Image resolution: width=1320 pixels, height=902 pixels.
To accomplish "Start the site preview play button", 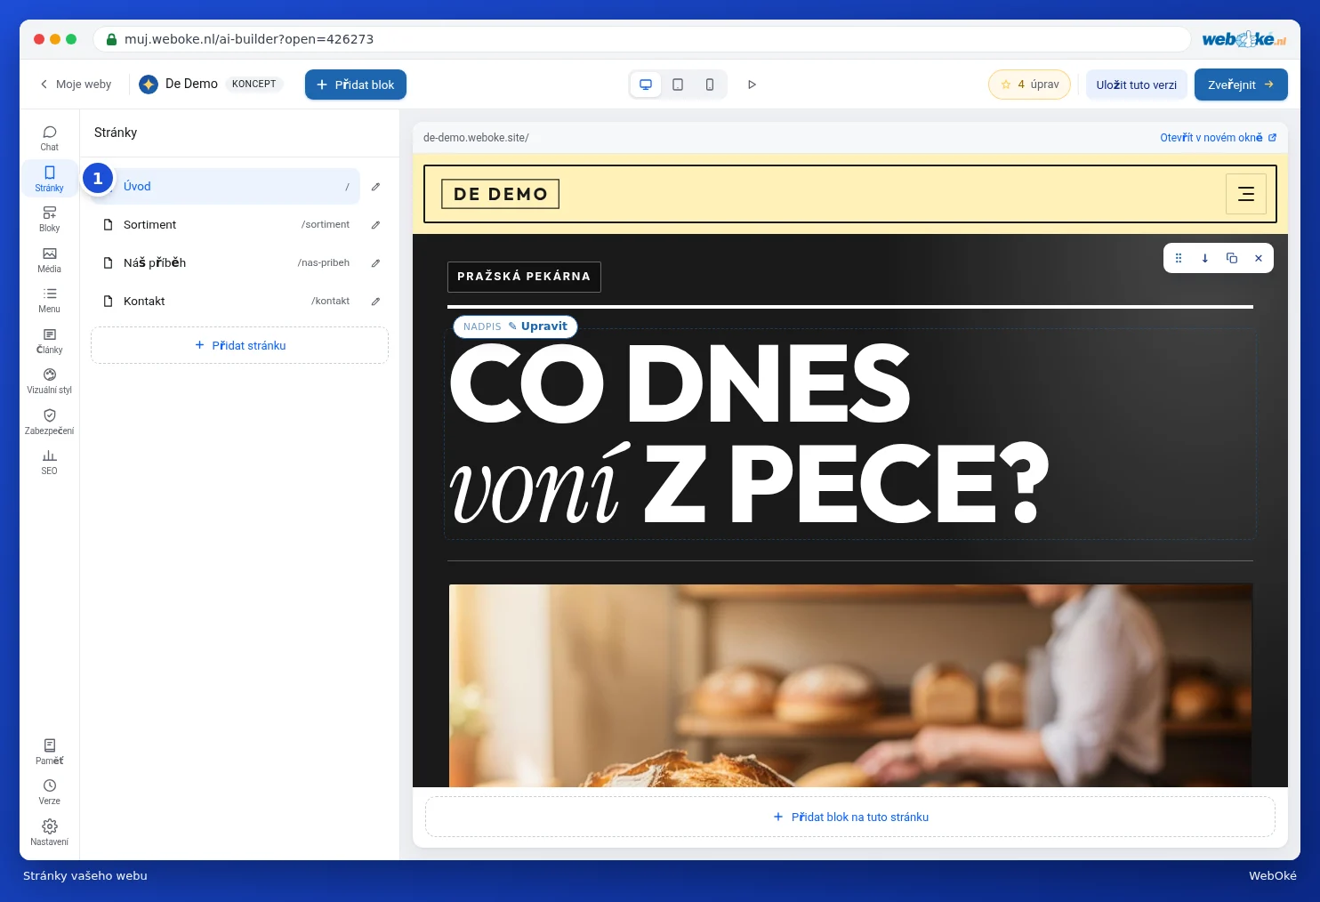I will coord(752,85).
